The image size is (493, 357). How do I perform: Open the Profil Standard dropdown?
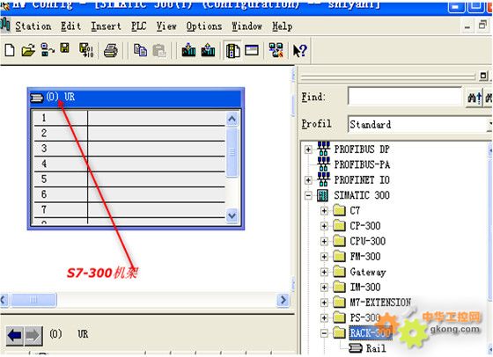[489, 124]
